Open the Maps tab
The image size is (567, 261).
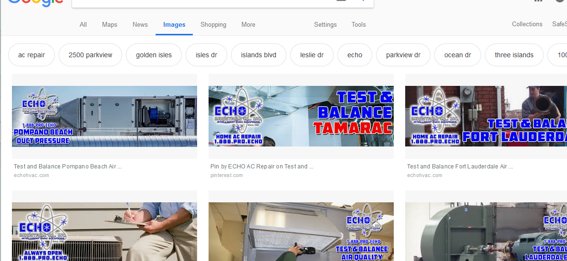[x=109, y=25]
